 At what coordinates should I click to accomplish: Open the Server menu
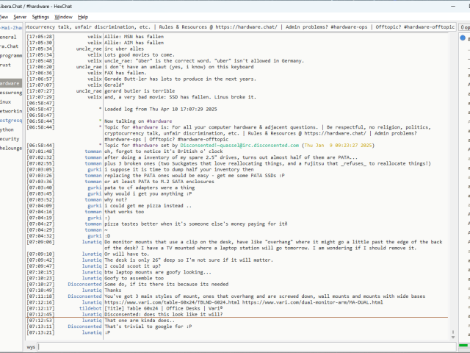point(20,16)
